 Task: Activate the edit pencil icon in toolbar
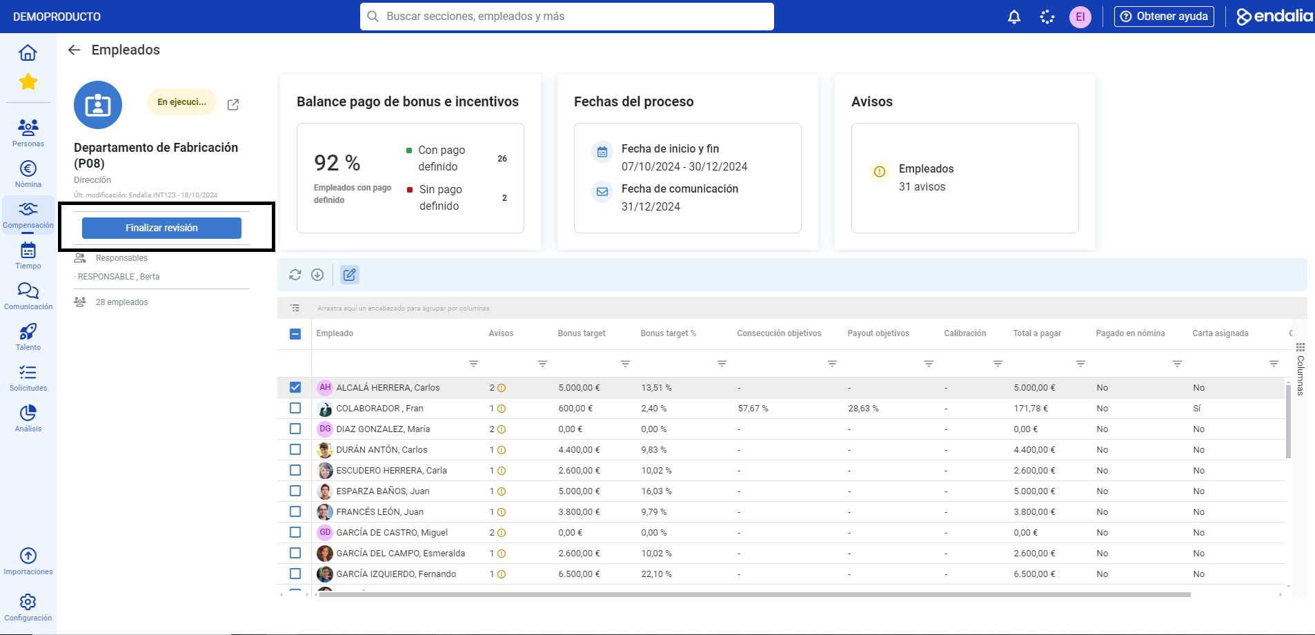pyautogui.click(x=350, y=275)
